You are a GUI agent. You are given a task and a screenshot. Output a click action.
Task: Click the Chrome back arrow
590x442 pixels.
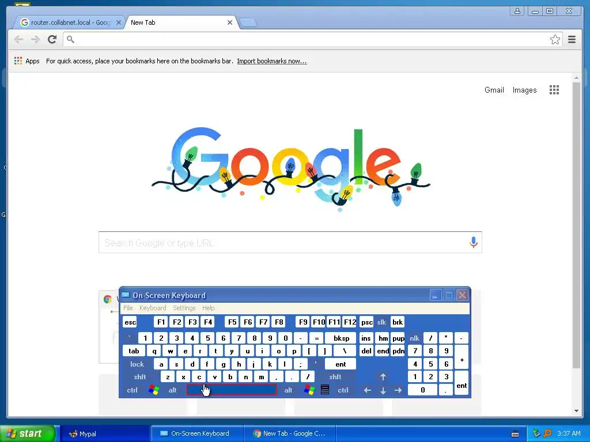(x=18, y=40)
